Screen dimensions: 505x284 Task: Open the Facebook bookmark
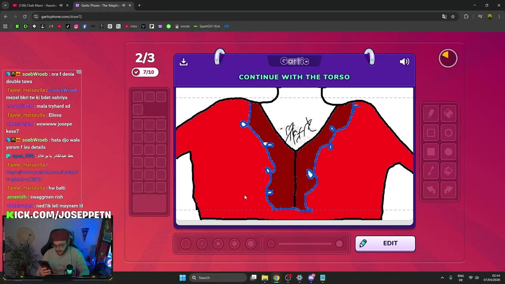pos(84,26)
